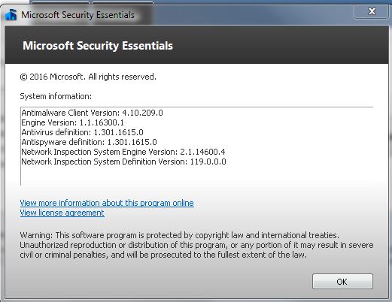Click the copyright Warning paragraph text
The height and width of the screenshot is (302, 392).
coord(196,245)
